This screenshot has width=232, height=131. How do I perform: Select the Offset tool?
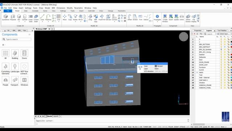click(x=130, y=17)
